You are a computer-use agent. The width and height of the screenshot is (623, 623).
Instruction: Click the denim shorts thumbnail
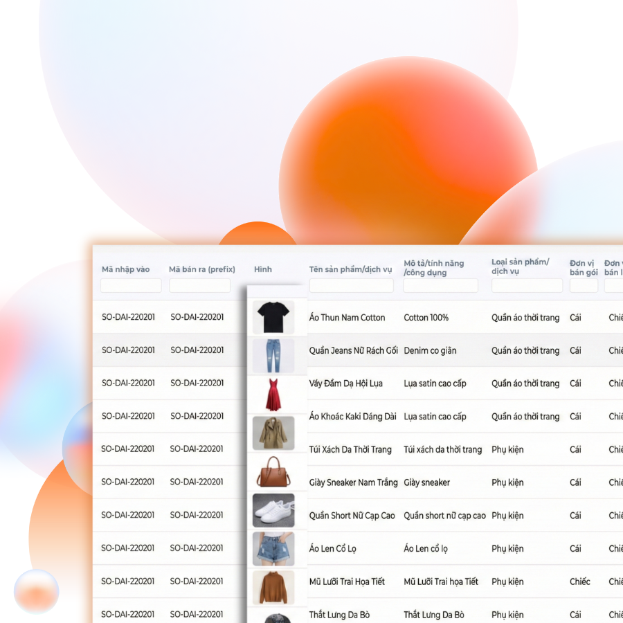pyautogui.click(x=273, y=549)
